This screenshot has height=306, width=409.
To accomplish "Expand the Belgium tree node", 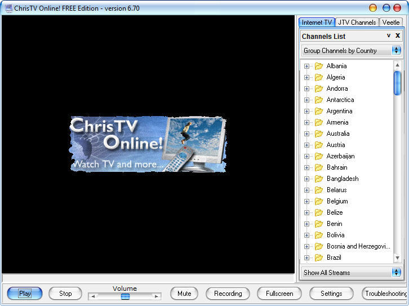I will tap(306, 202).
